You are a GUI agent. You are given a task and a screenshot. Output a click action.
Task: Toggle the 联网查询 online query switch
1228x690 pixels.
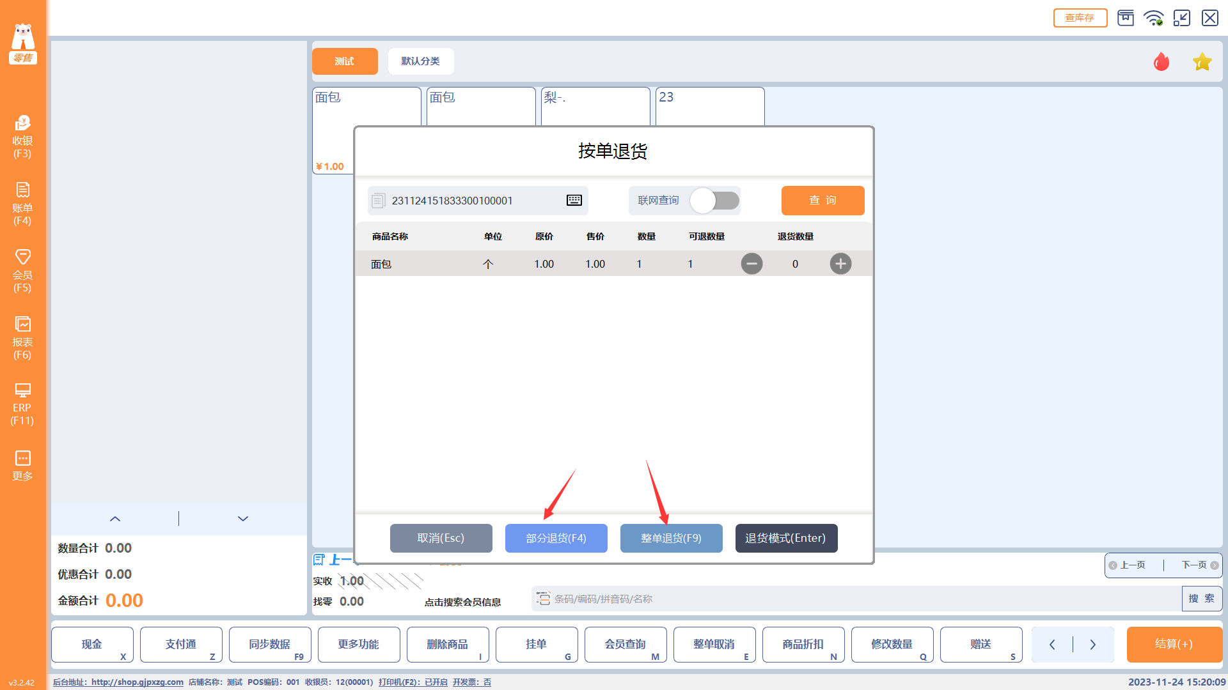tap(714, 201)
